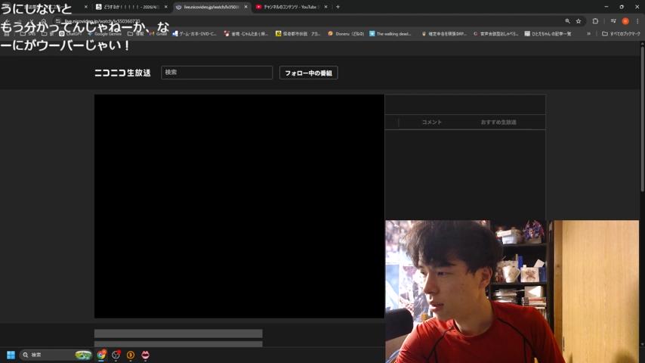The width and height of the screenshot is (645, 363).
Task: Open the Gmail bookmark
Action: 158,34
